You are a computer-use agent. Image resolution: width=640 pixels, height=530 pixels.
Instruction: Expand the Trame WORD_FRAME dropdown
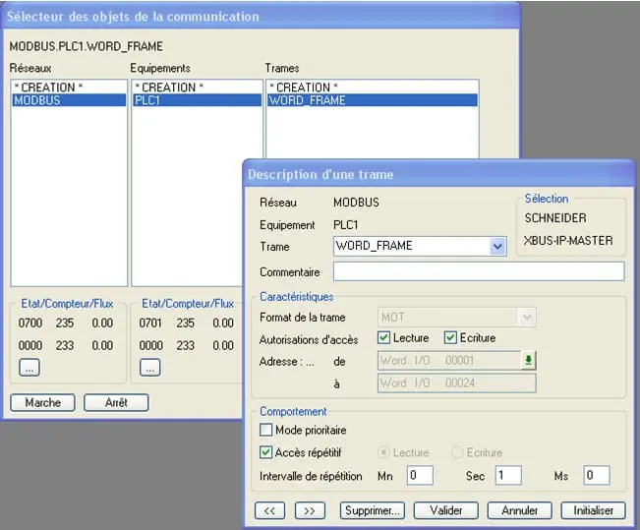click(497, 246)
